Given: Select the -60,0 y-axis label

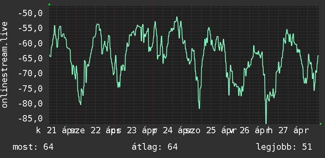Looking at the screenshot, I should point(30,43).
